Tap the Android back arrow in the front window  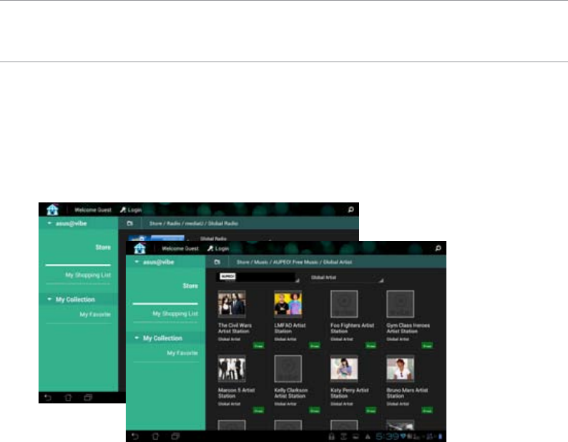pyautogui.click(x=134, y=436)
